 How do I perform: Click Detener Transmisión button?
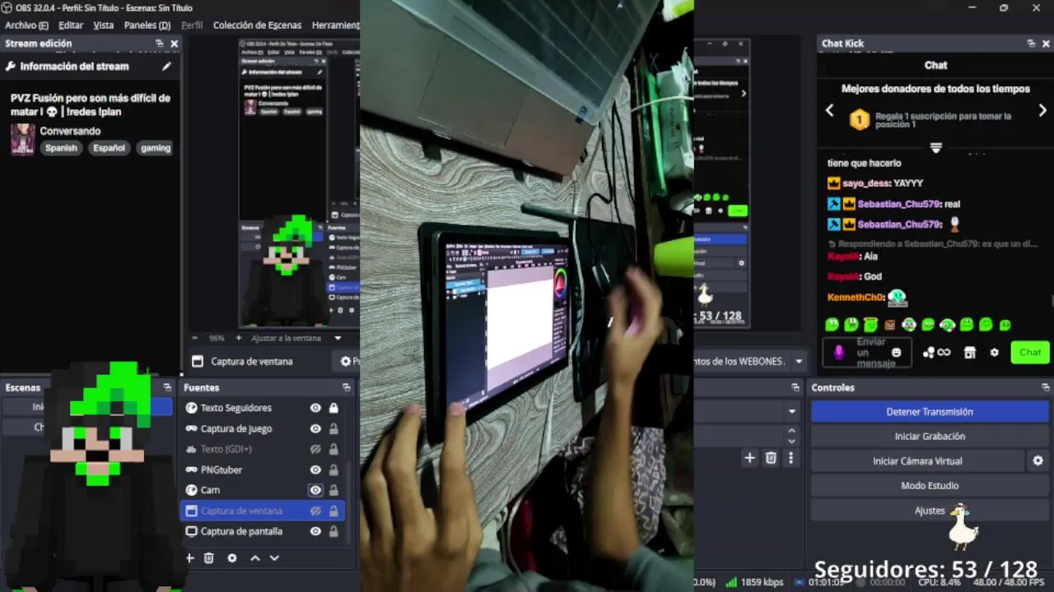click(x=930, y=412)
